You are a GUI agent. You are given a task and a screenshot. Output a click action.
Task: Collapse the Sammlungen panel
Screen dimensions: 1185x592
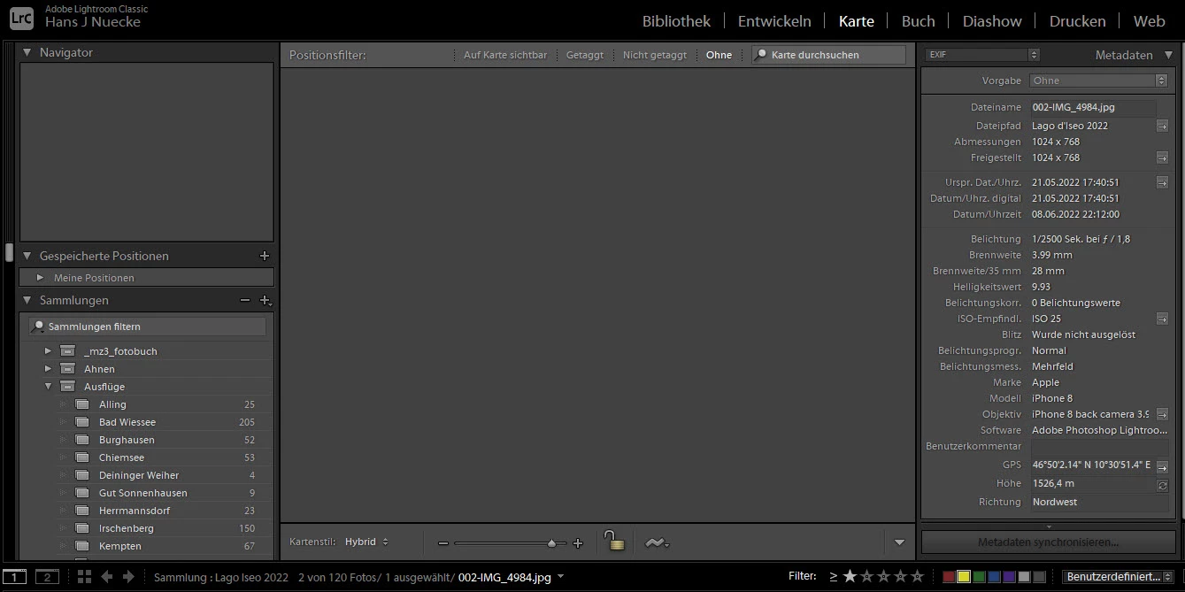27,300
